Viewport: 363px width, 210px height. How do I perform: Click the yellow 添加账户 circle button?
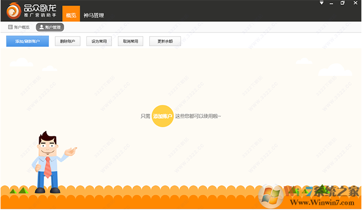[162, 116]
